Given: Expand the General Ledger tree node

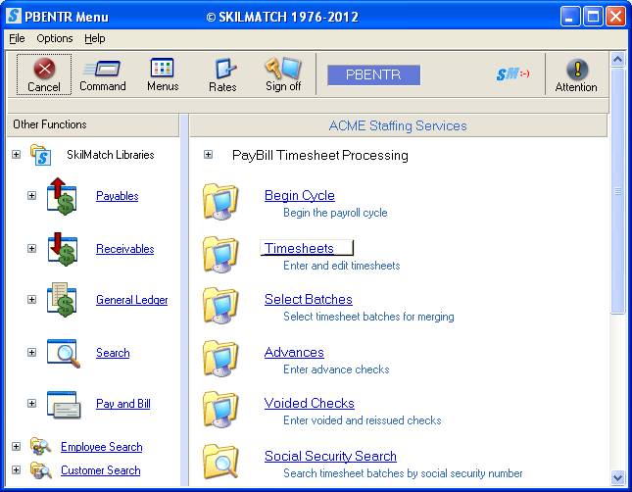Looking at the screenshot, I should [31, 300].
